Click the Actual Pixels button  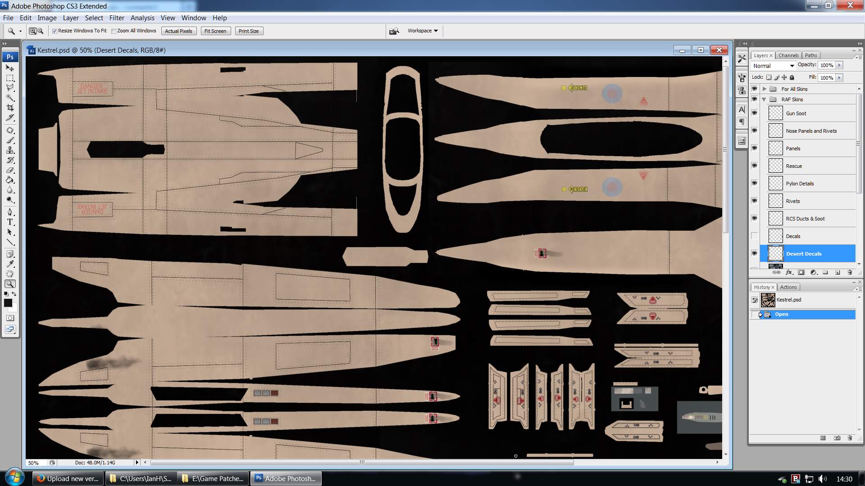[178, 31]
